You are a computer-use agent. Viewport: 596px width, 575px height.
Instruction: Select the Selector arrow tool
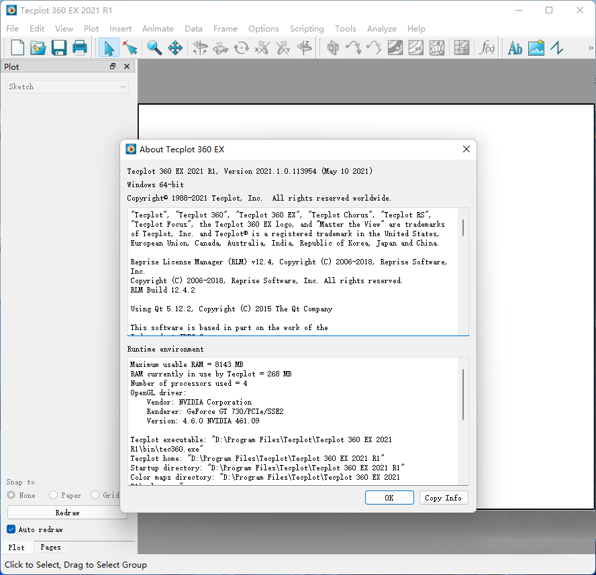(x=109, y=48)
